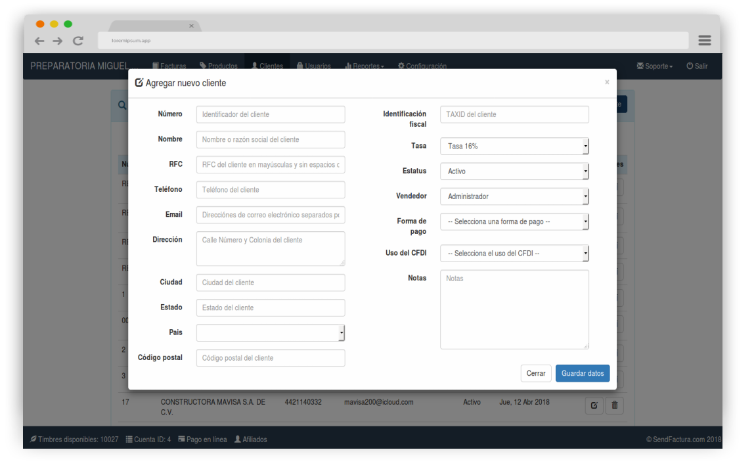The width and height of the screenshot is (754, 473).
Task: Reload the page with refresh icon
Action: pos(78,41)
